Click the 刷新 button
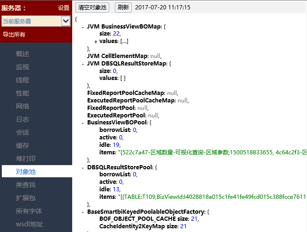The height and width of the screenshot is (232, 307). point(123,7)
